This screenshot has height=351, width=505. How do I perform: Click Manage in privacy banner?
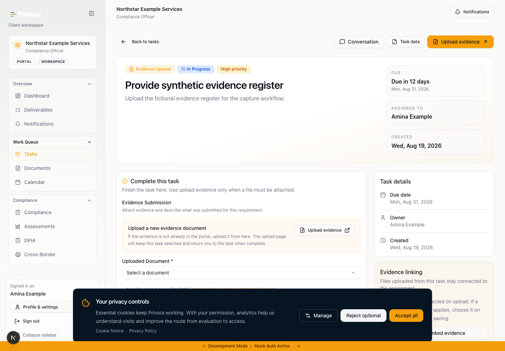[x=318, y=316]
